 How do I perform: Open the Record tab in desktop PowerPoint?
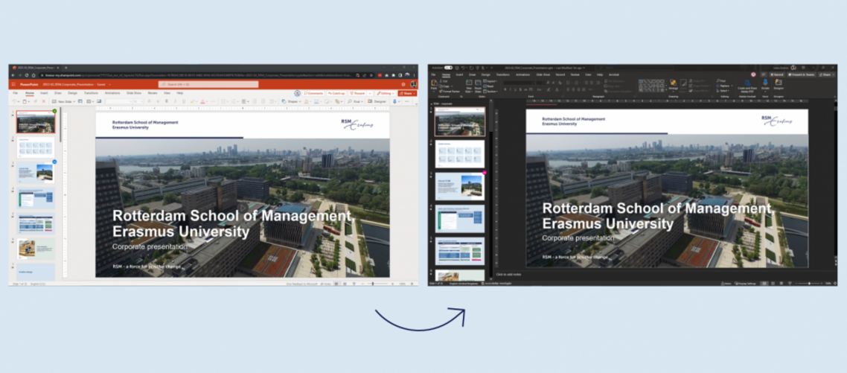click(x=560, y=74)
